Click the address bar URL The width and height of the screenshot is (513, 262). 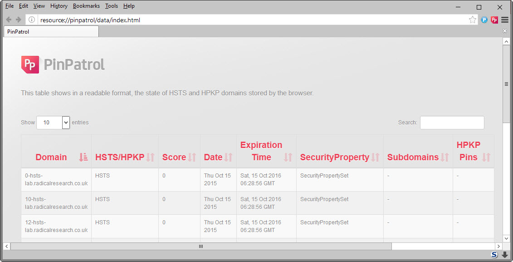(90, 20)
